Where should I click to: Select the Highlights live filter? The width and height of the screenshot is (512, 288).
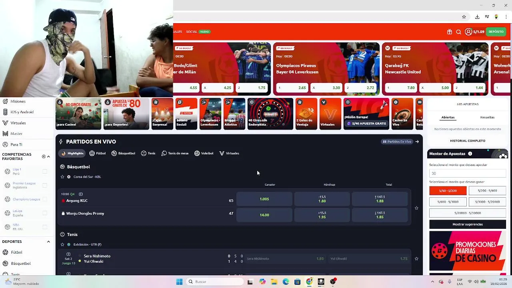(72, 153)
